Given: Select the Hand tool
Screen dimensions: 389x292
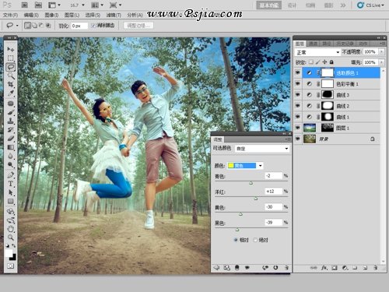Looking at the screenshot, I should coord(10,229).
